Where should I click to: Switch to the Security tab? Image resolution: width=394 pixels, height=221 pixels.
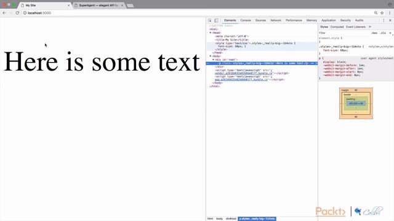pyautogui.click(x=345, y=20)
